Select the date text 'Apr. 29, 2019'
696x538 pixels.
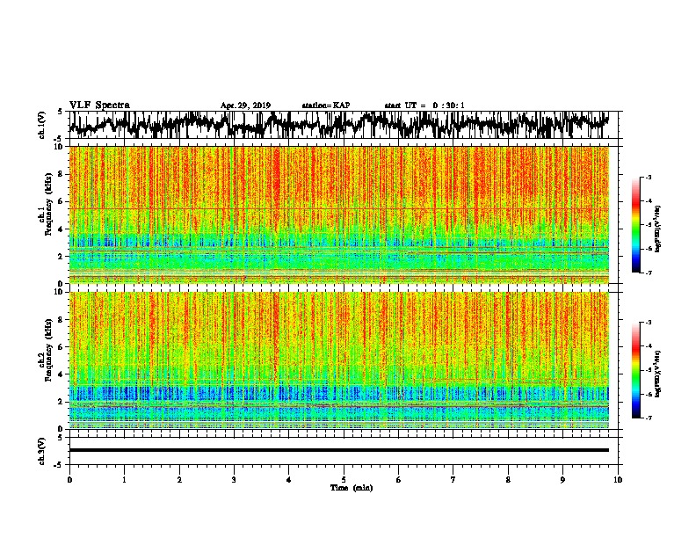point(245,105)
